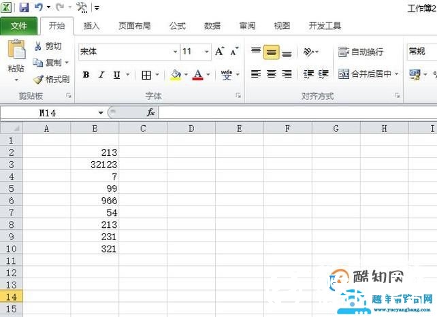437x317 pixels.
Task: Select column B header
Action: pyautogui.click(x=95, y=129)
